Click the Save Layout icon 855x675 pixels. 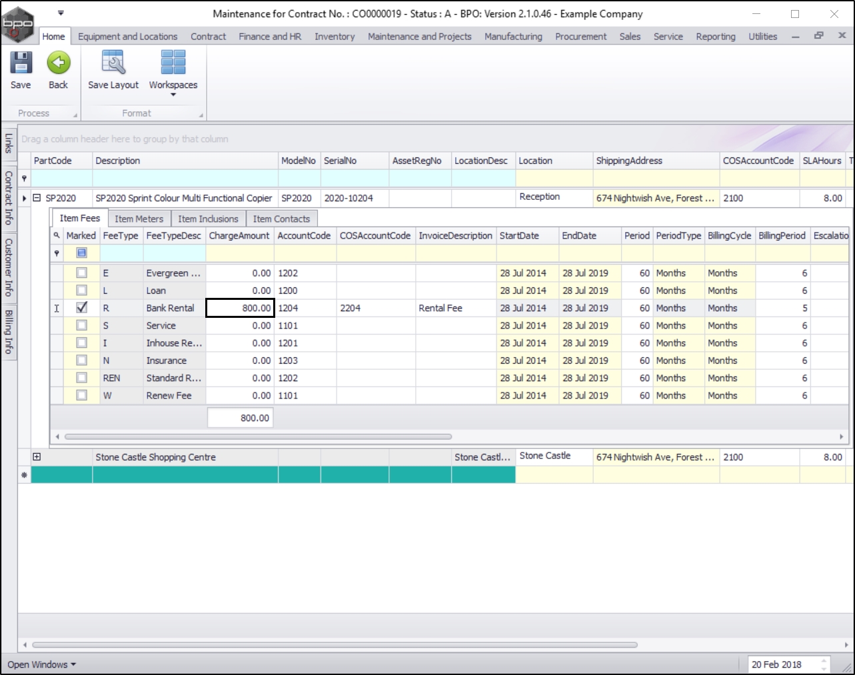tap(113, 63)
